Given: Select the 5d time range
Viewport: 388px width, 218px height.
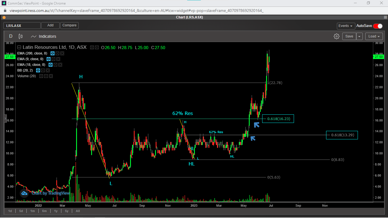Looking at the screenshot, I should (21, 211).
